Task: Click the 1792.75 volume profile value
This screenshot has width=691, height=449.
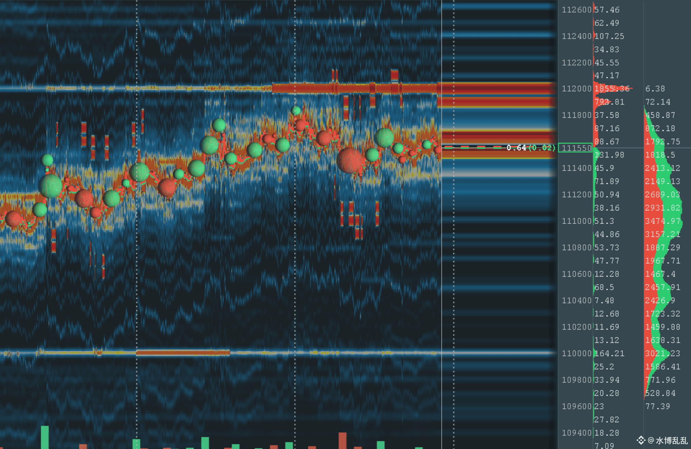Action: [x=663, y=142]
